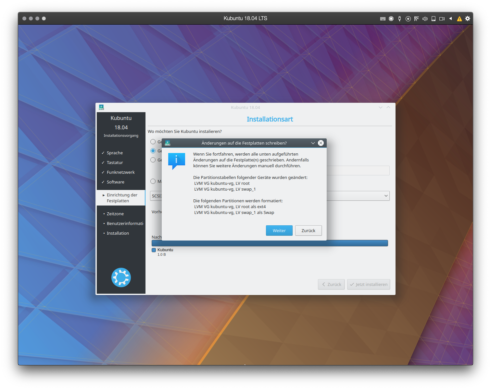The height and width of the screenshot is (389, 491).
Task: Click the Kubuntu blue legend color square
Action: (x=154, y=250)
